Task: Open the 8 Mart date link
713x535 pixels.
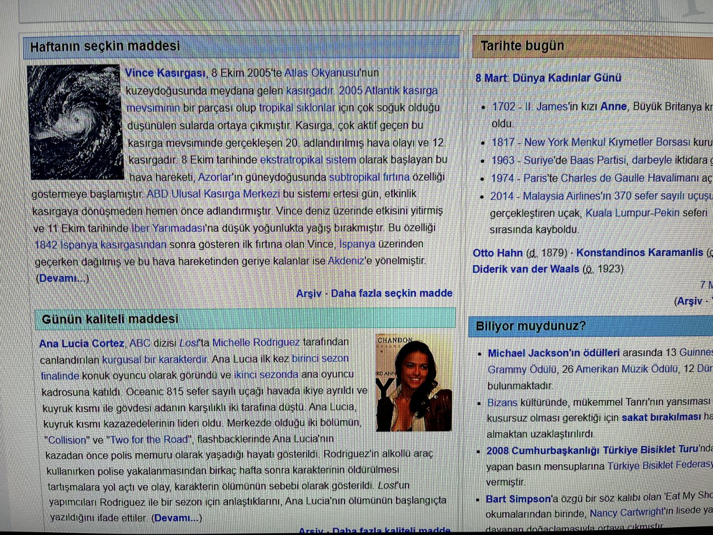Action: 491,78
